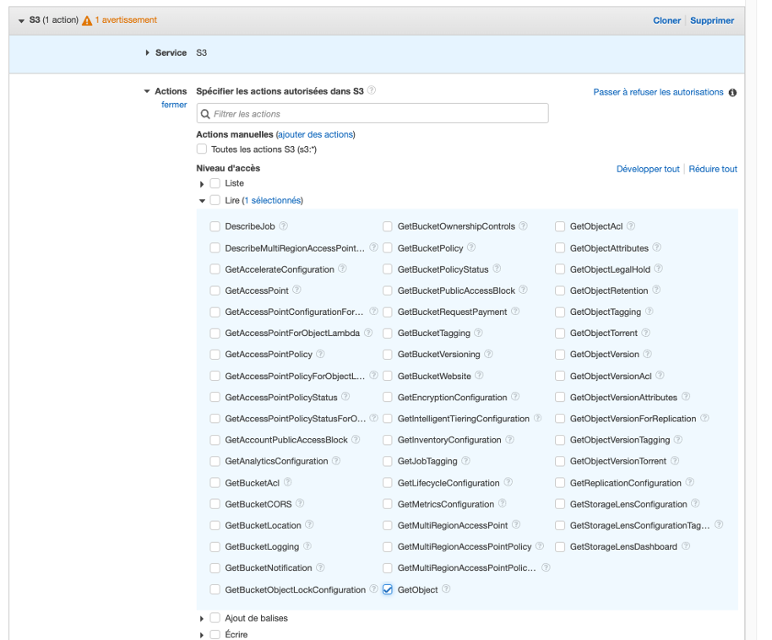Tick the GetAccountPublicAccessBlock checkbox

215,440
